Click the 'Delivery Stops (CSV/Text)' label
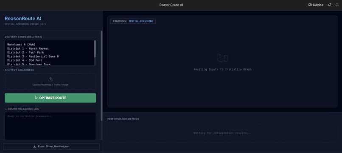The height and width of the screenshot is (153, 342). (x=23, y=37)
